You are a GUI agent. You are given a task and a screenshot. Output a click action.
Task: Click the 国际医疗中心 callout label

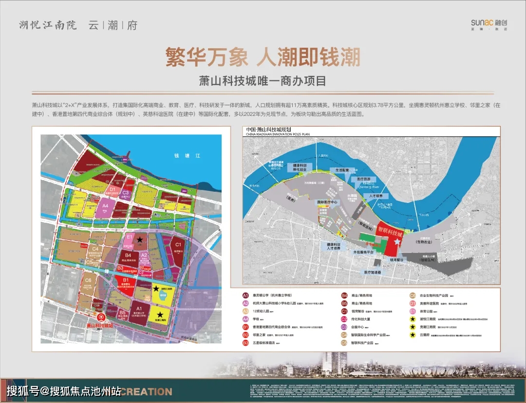[x=327, y=202]
